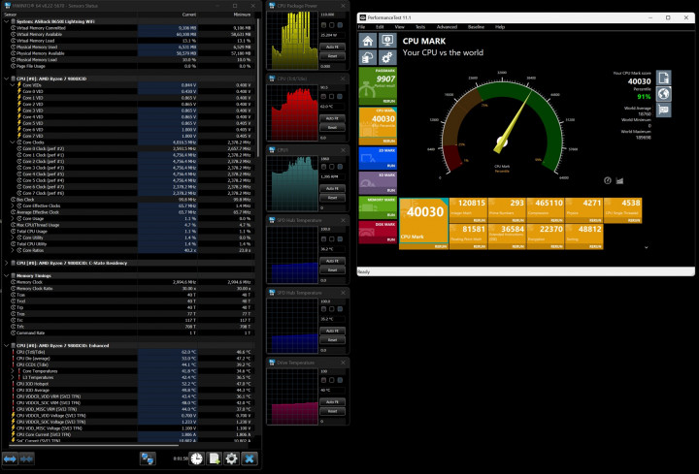The width and height of the screenshot is (699, 474).
Task: Expand the Core Usage node
Action: pyautogui.click(x=13, y=218)
